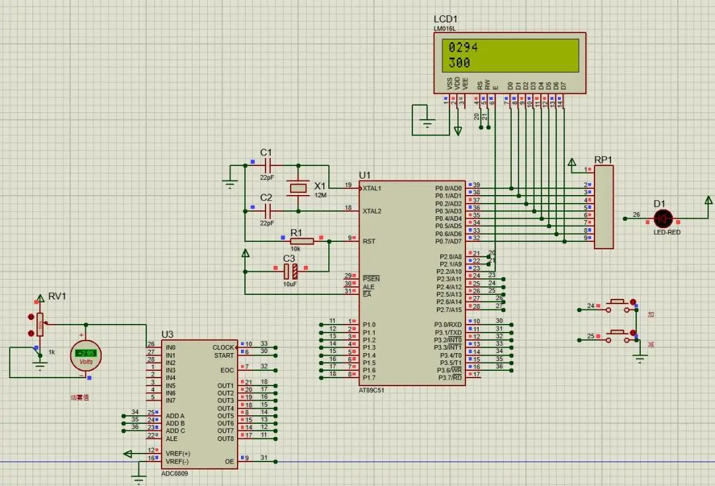Click the lower red dot on RV1

click(30, 334)
